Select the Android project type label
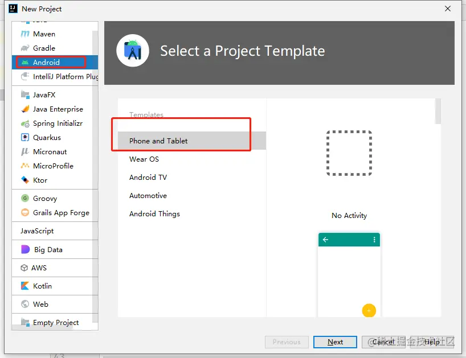Screen dimensions: 466x358 pyautogui.click(x=46, y=63)
